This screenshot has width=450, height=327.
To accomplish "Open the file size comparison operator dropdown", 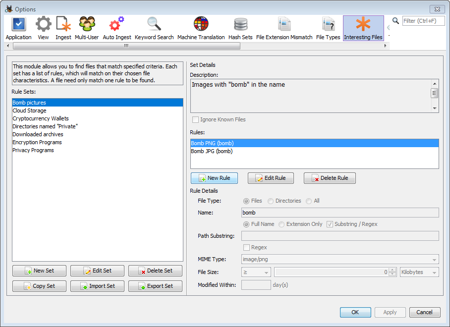I will pyautogui.click(x=256, y=272).
